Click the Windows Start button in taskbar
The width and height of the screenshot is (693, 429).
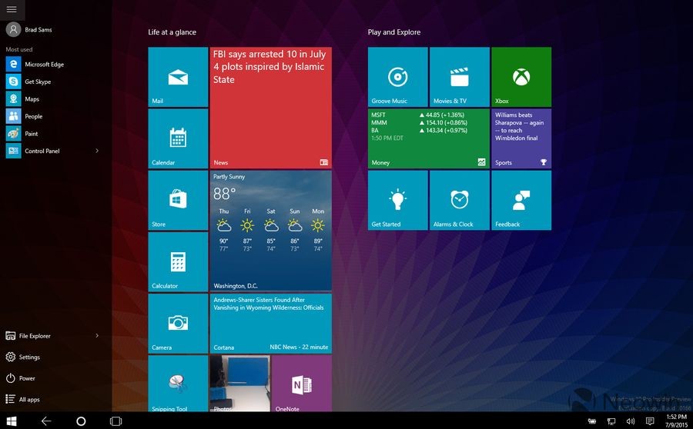pos(12,421)
